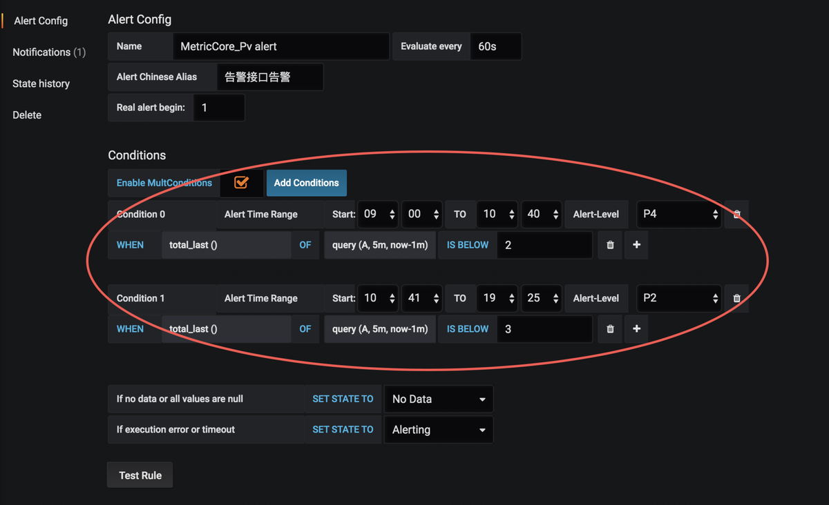Add a query with plus after value 2
Image resolution: width=829 pixels, height=505 pixels.
636,245
